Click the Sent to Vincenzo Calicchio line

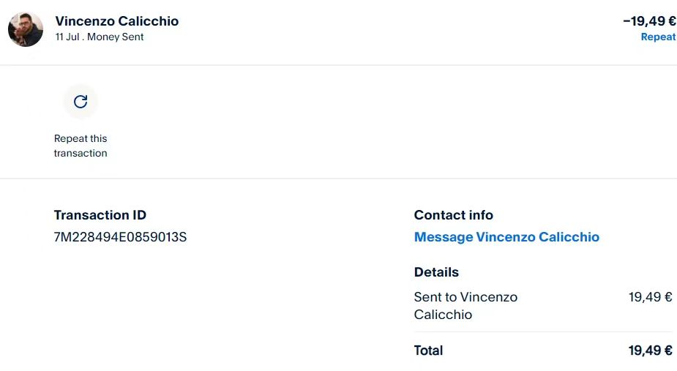pyautogui.click(x=465, y=306)
